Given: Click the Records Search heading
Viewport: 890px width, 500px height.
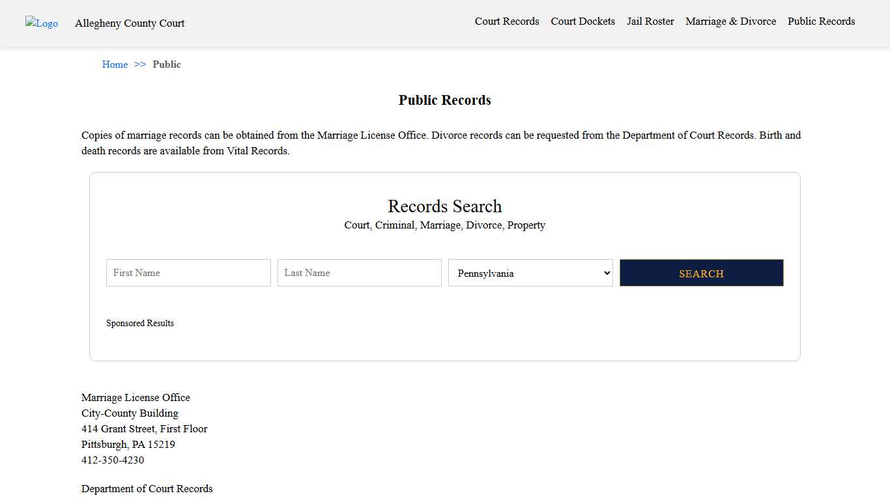Looking at the screenshot, I should 444,206.
